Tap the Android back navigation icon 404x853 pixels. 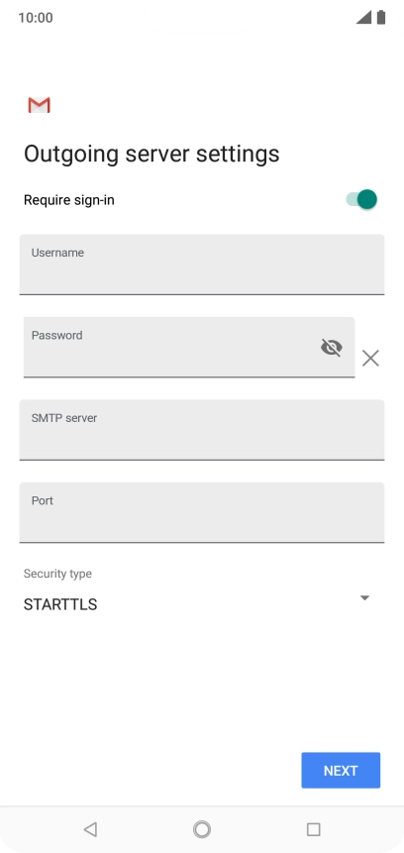pos(90,829)
